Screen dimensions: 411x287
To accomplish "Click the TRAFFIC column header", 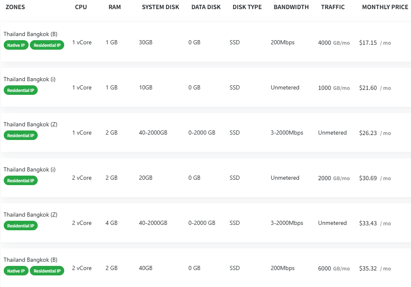I will (333, 7).
